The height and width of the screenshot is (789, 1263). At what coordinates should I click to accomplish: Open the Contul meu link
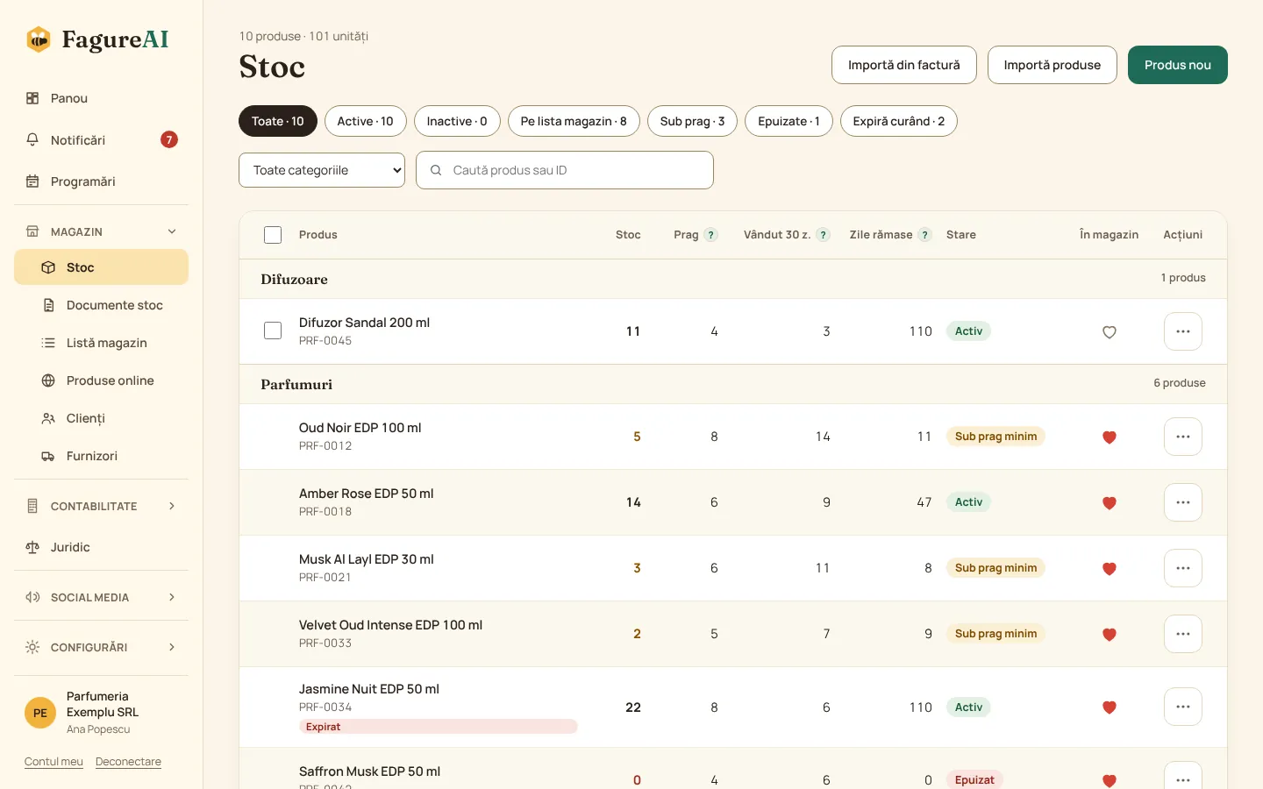pos(54,762)
